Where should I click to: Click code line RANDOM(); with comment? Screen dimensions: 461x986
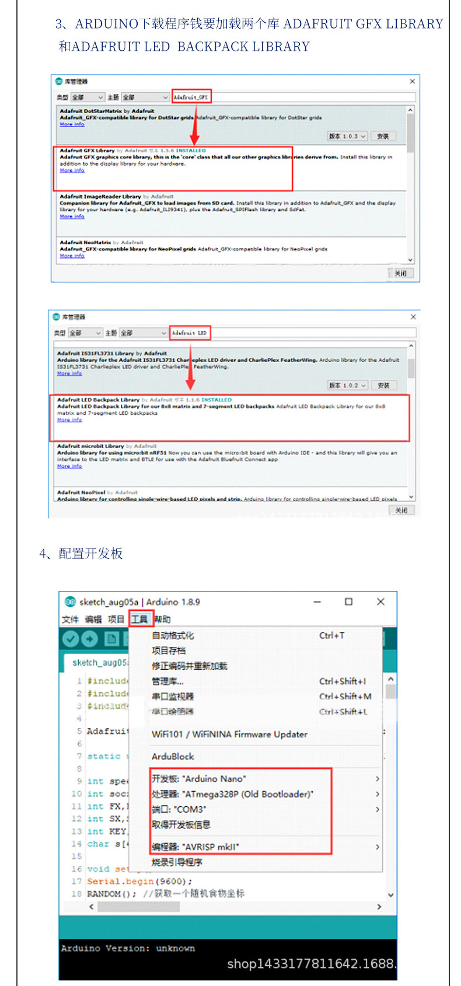166,894
